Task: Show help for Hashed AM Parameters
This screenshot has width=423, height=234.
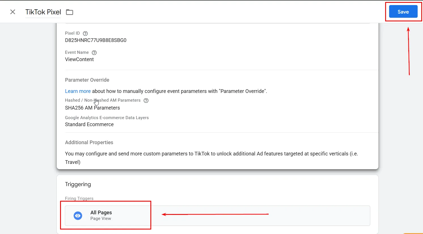Action: [146, 101]
